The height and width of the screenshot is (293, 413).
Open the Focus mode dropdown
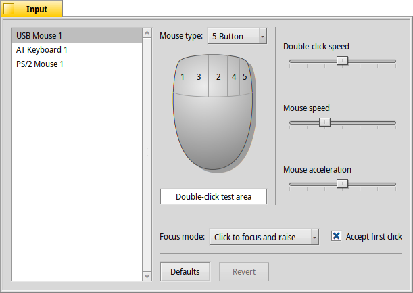click(264, 237)
